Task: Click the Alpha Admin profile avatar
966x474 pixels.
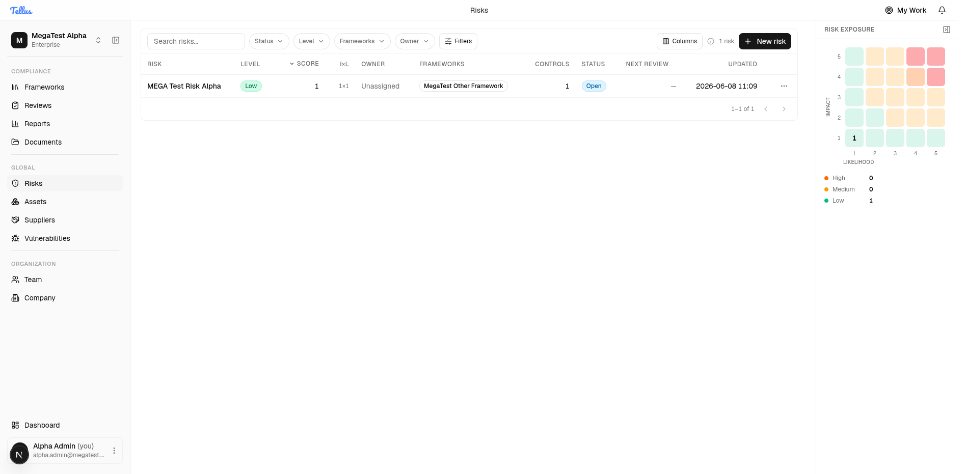Action: click(19, 453)
